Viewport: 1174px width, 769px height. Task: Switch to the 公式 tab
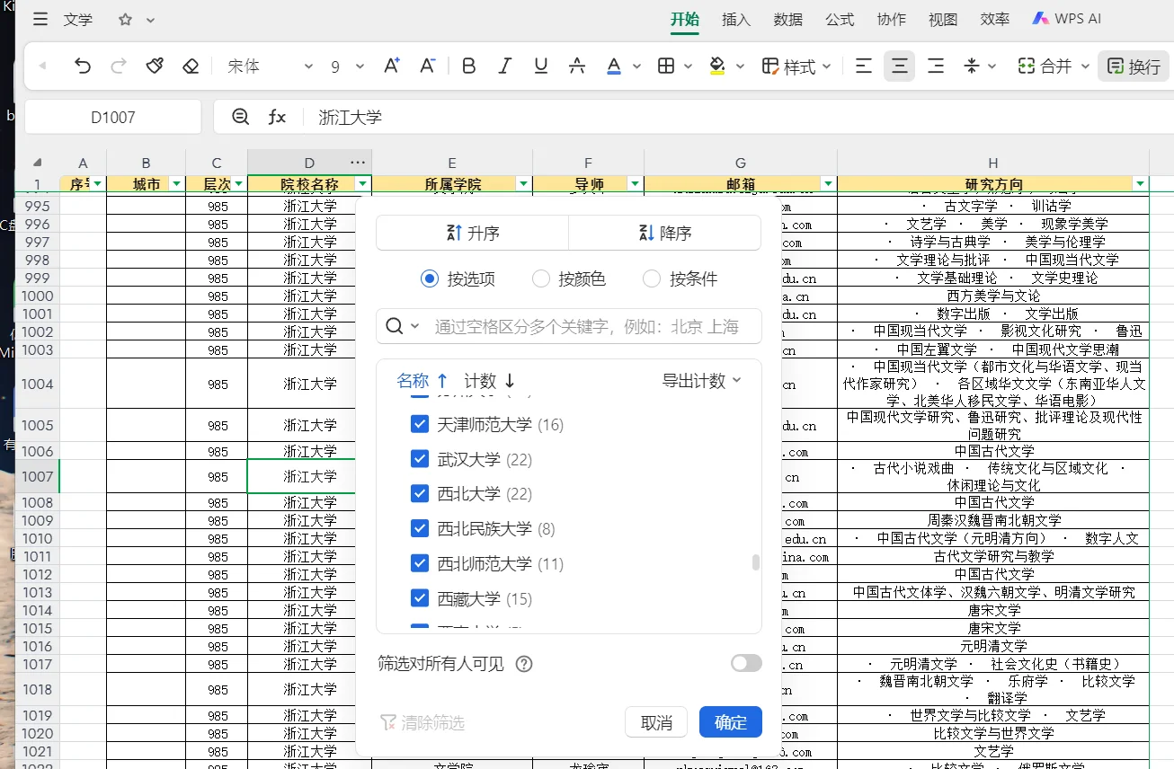coord(840,19)
